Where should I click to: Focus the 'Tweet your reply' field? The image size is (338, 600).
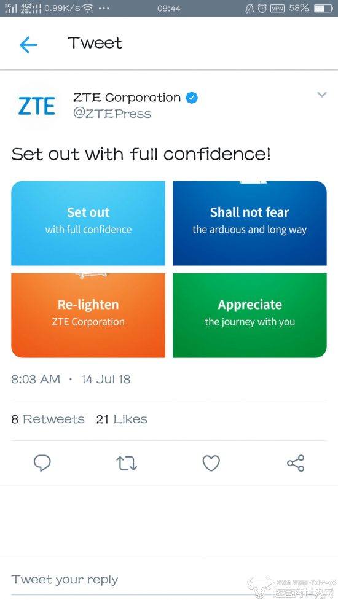pos(169,580)
